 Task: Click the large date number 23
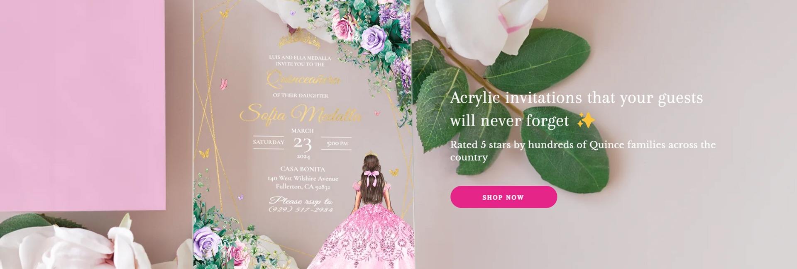303,143
